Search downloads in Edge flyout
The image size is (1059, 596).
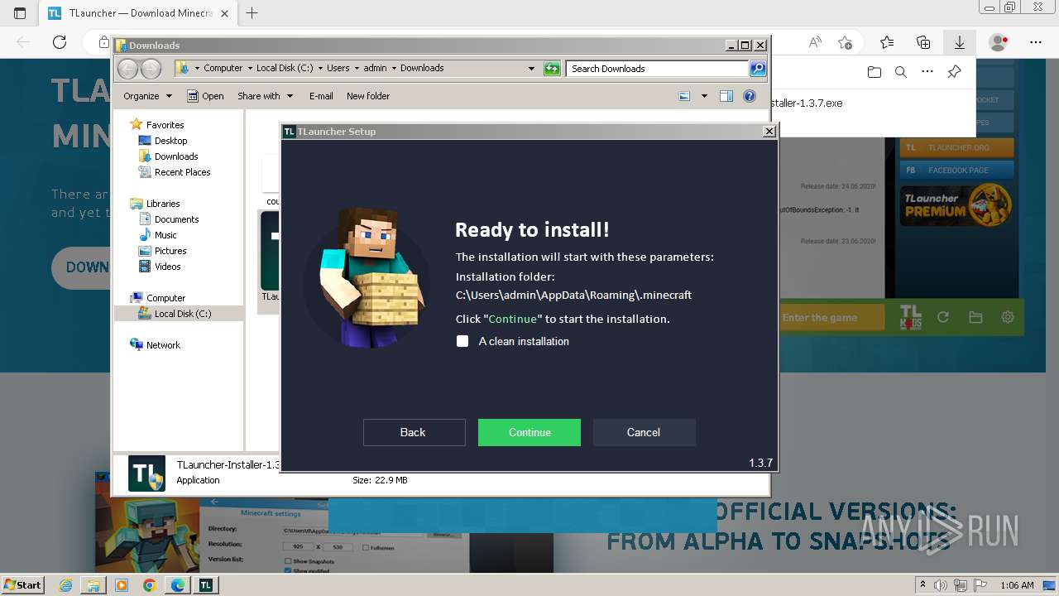coord(901,72)
